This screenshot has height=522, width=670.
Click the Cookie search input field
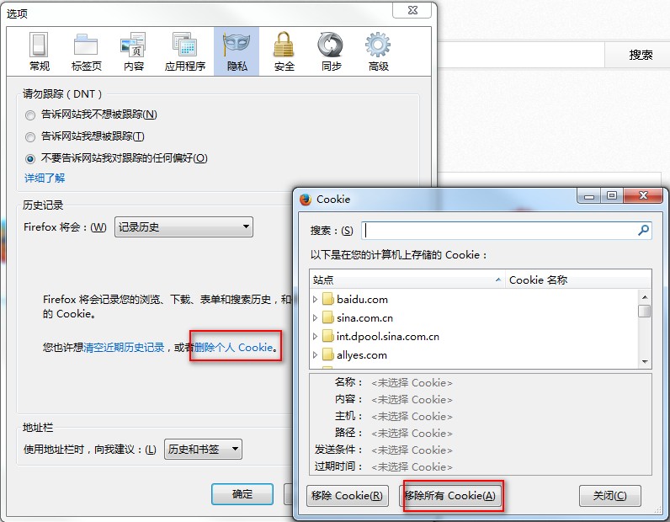pyautogui.click(x=500, y=231)
